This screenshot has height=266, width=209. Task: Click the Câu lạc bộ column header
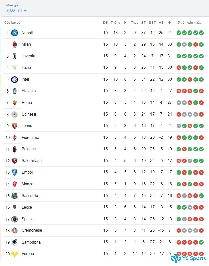[12, 23]
